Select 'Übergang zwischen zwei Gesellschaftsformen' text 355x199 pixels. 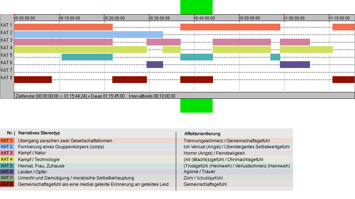click(x=65, y=140)
